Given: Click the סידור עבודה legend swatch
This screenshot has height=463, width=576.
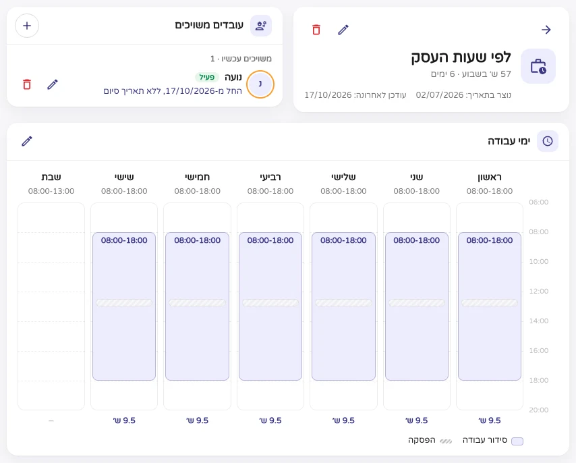Looking at the screenshot, I should (517, 441).
